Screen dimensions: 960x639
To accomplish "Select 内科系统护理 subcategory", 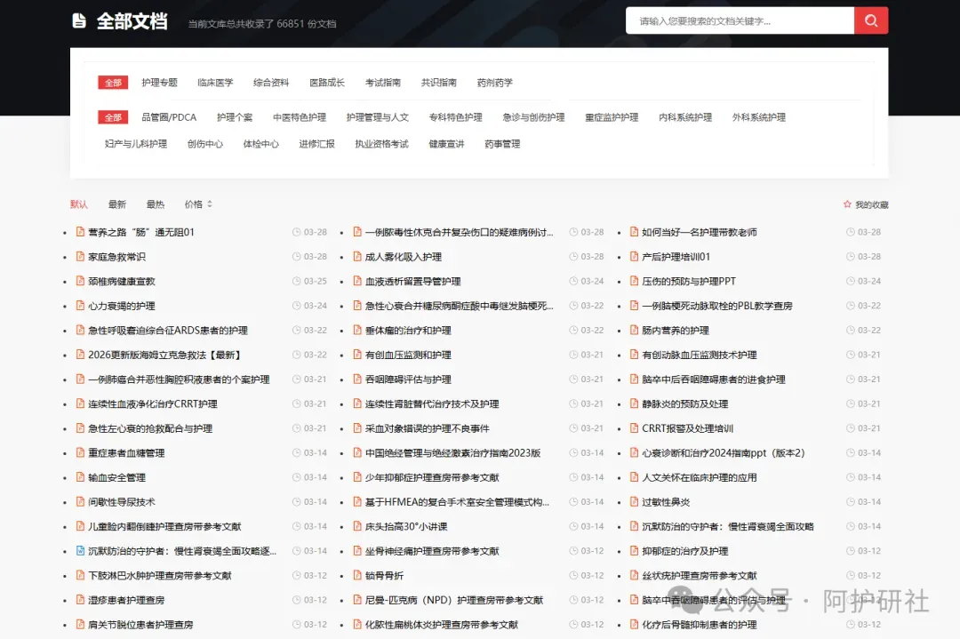I will click(685, 117).
